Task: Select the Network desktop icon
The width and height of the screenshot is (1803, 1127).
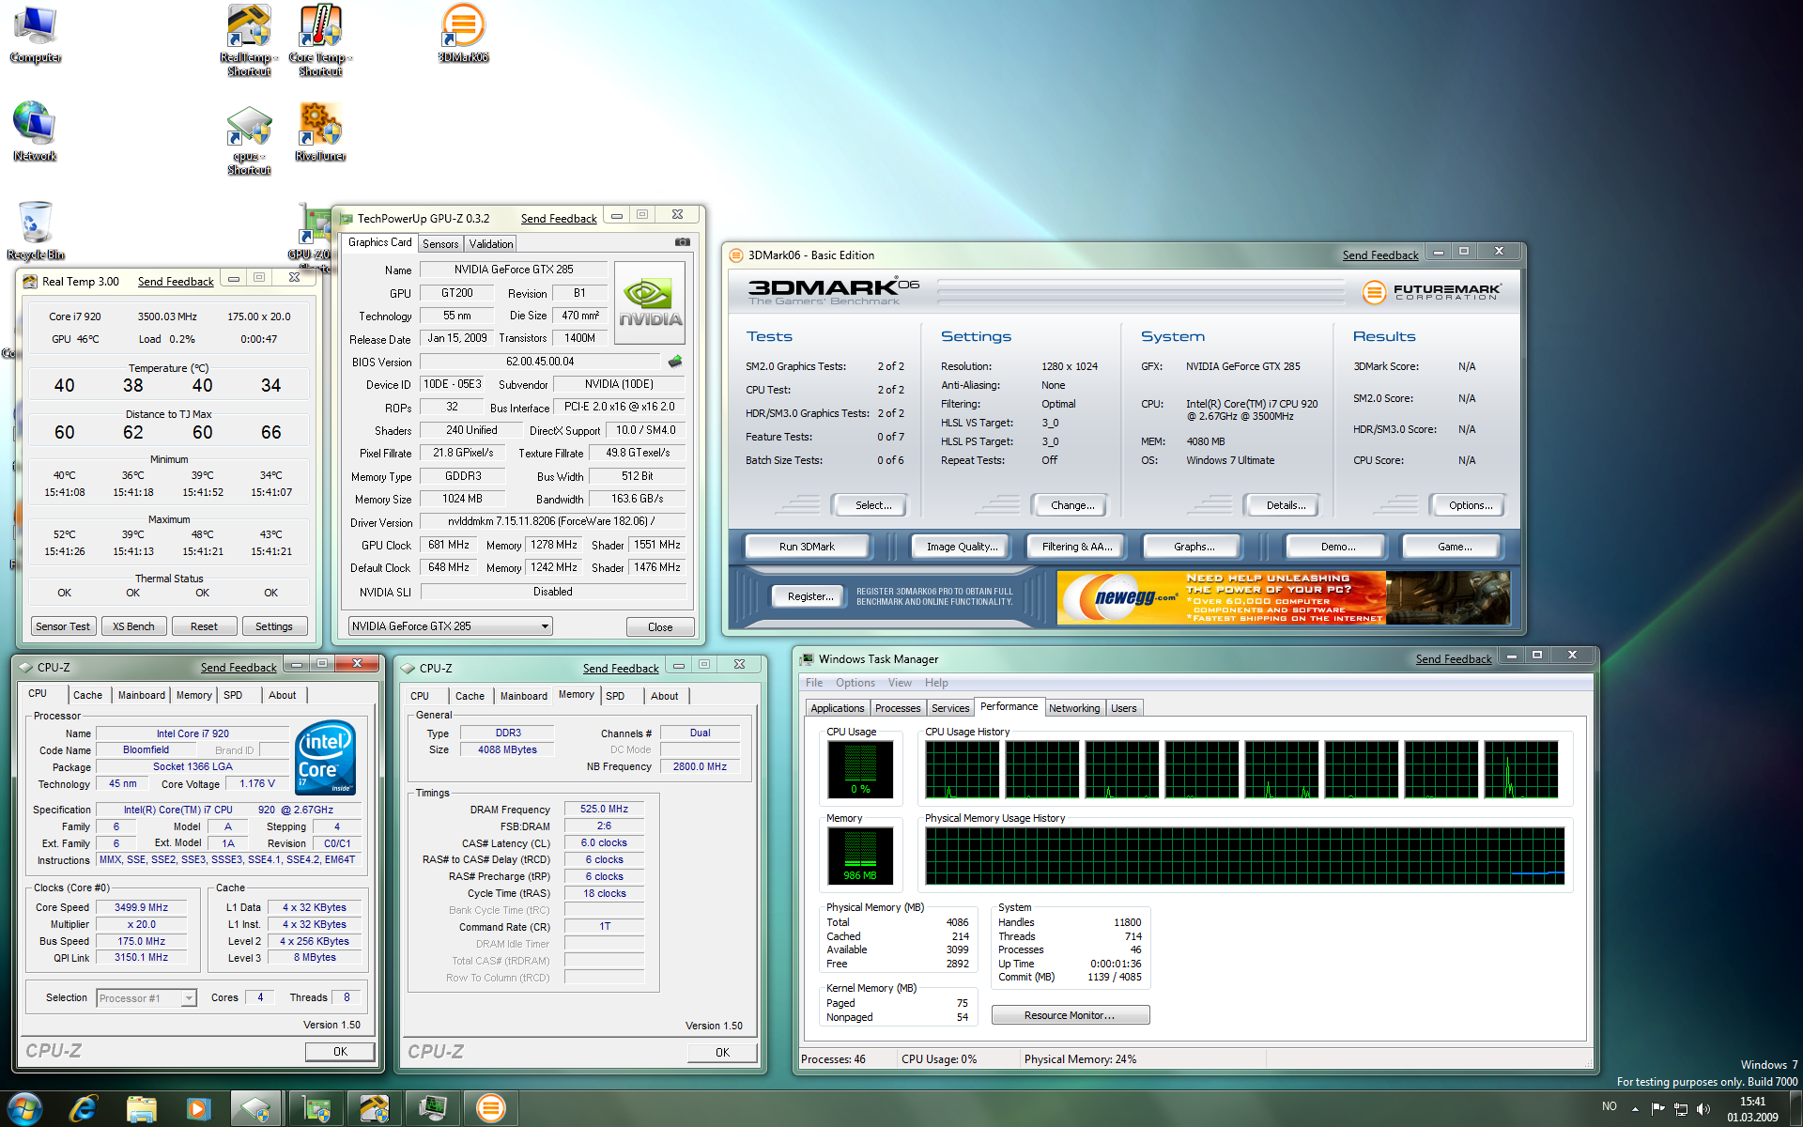Action: [x=35, y=131]
